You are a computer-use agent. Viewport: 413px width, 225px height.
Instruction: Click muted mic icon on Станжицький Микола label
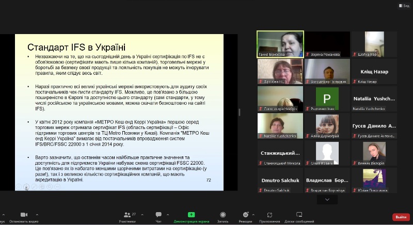pyautogui.click(x=261, y=163)
